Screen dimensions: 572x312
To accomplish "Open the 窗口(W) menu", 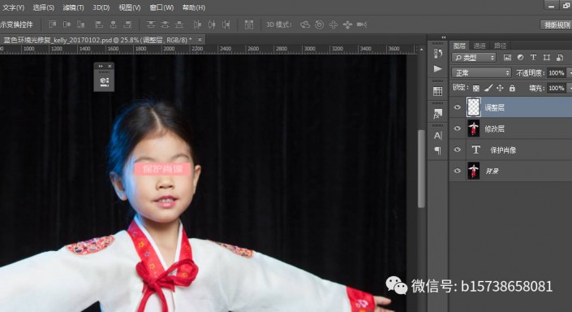I will click(161, 7).
